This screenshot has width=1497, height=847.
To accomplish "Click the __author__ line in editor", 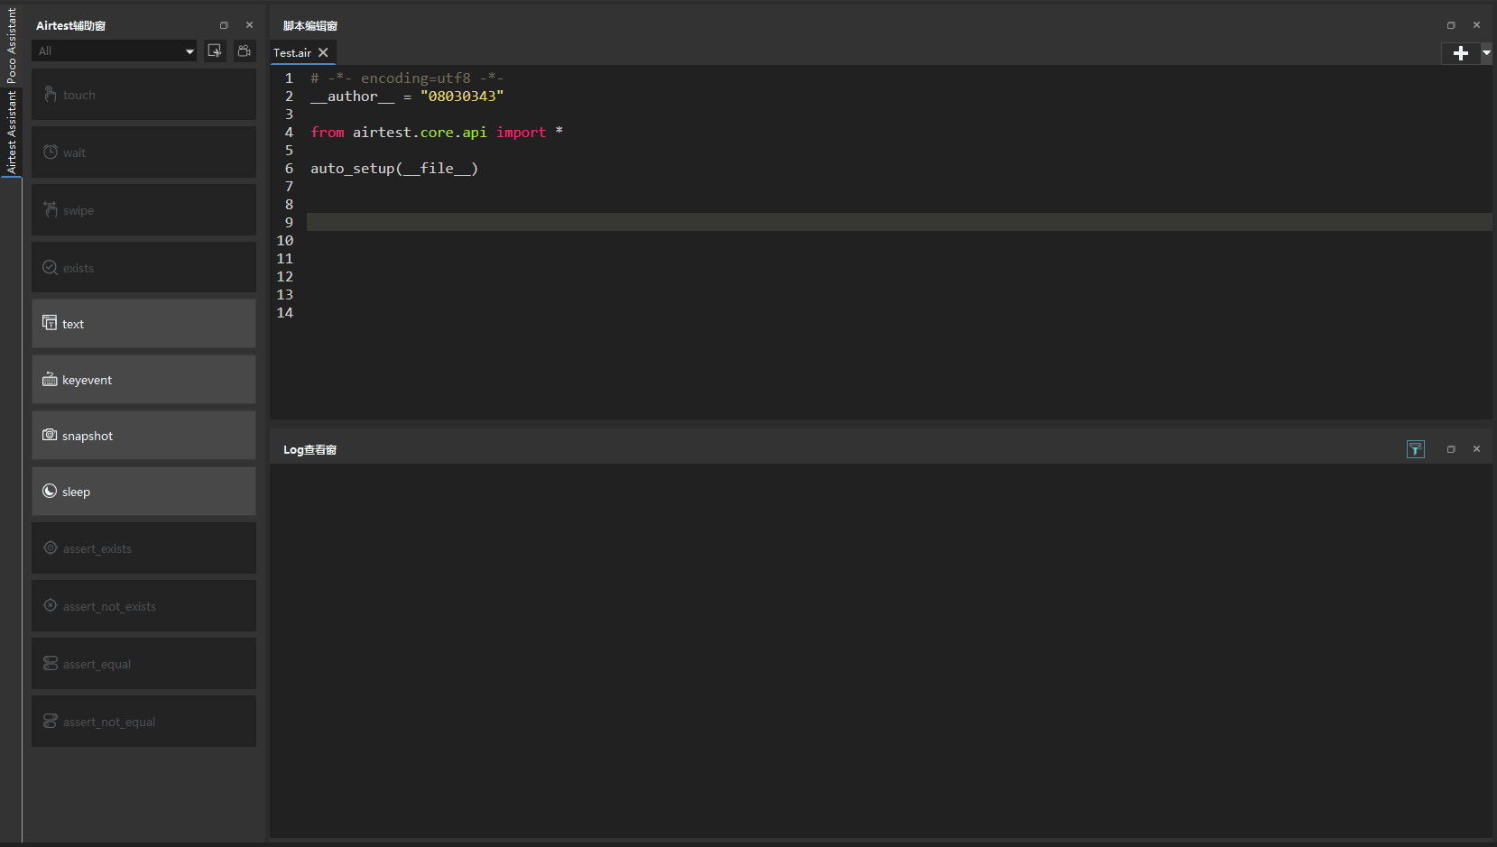I will click(407, 97).
